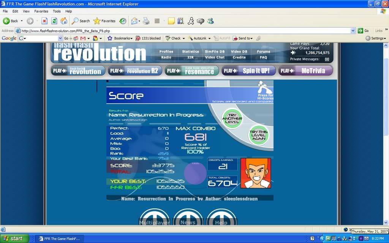This screenshot has height=243, width=389.
Task: Expand the address bar URL dropdown
Action: pyautogui.click(x=353, y=31)
